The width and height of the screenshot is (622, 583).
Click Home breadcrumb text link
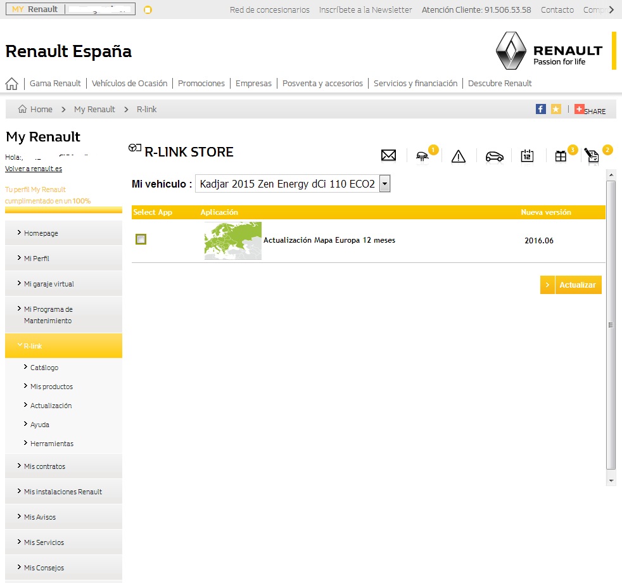[41, 109]
